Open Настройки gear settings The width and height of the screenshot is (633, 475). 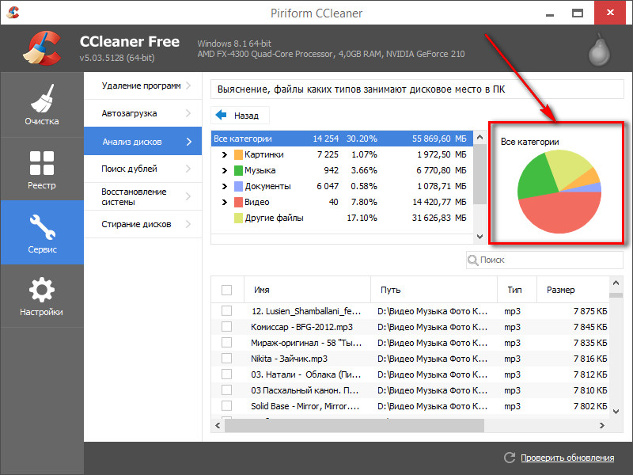[42, 296]
